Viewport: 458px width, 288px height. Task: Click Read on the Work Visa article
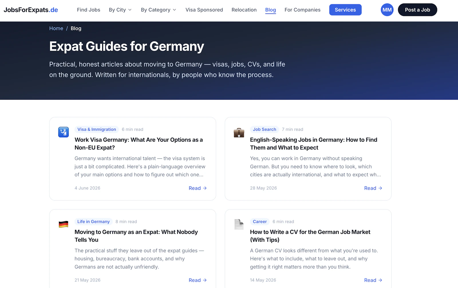click(x=198, y=188)
